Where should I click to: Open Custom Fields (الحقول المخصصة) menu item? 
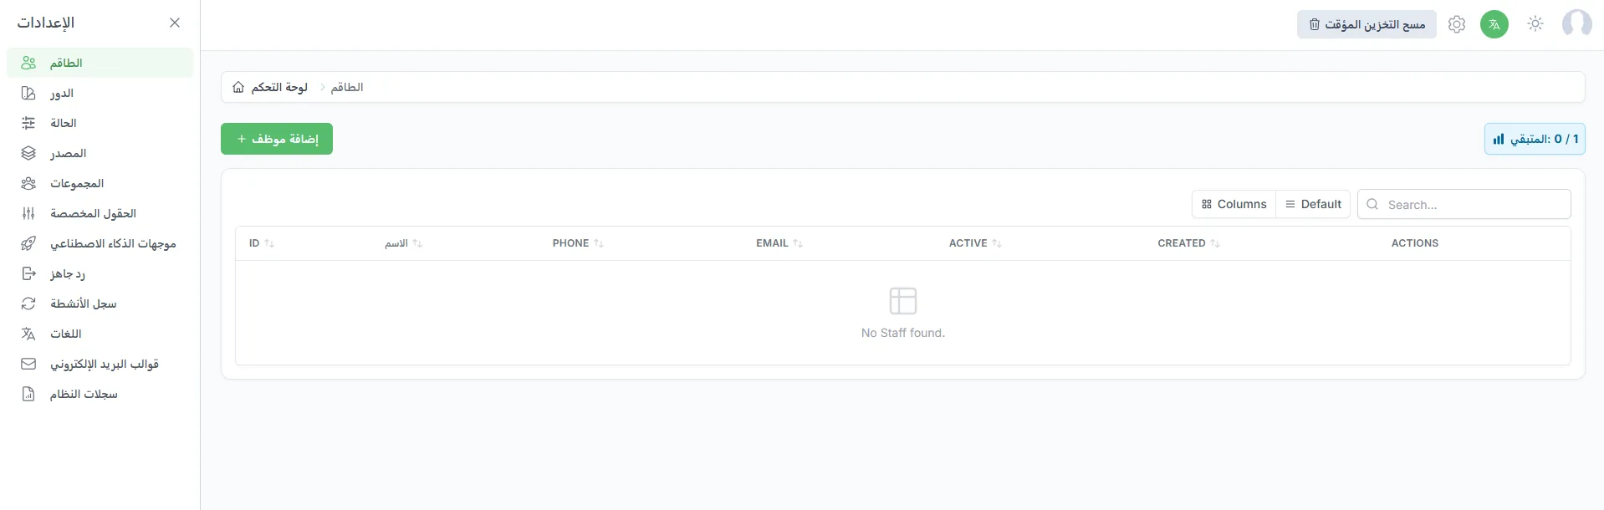point(100,213)
